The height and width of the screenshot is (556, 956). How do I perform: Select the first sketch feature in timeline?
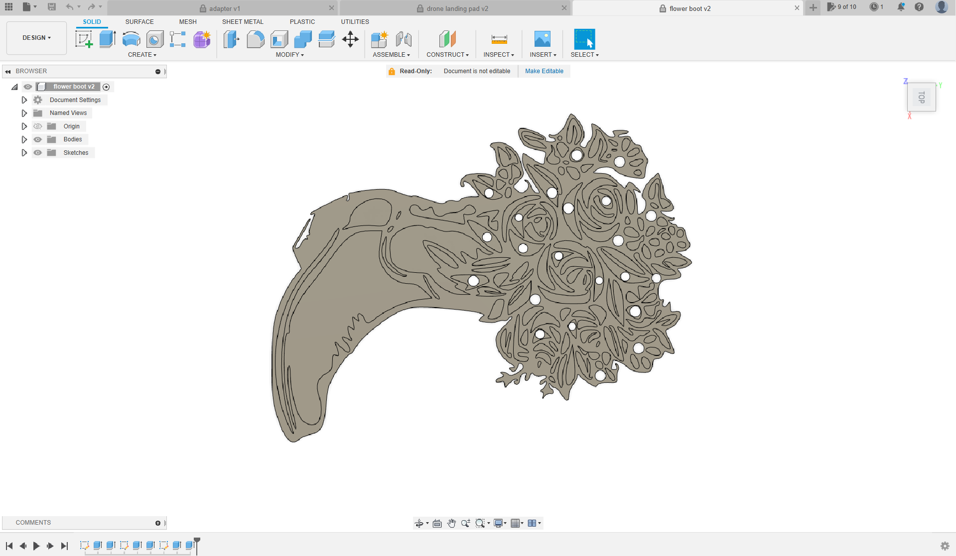pos(84,546)
